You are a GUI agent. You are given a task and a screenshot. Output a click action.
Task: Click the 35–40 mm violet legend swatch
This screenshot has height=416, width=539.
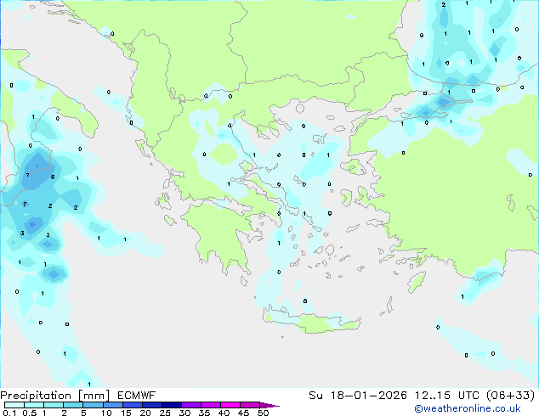(x=211, y=405)
